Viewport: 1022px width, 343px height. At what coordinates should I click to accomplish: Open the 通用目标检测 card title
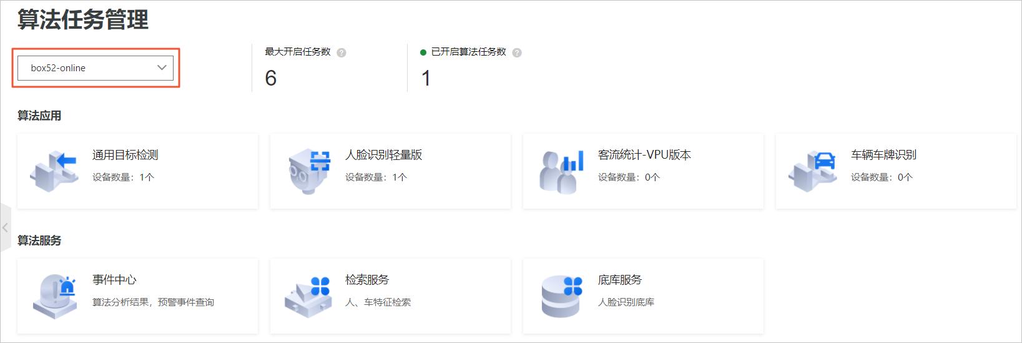(125, 155)
